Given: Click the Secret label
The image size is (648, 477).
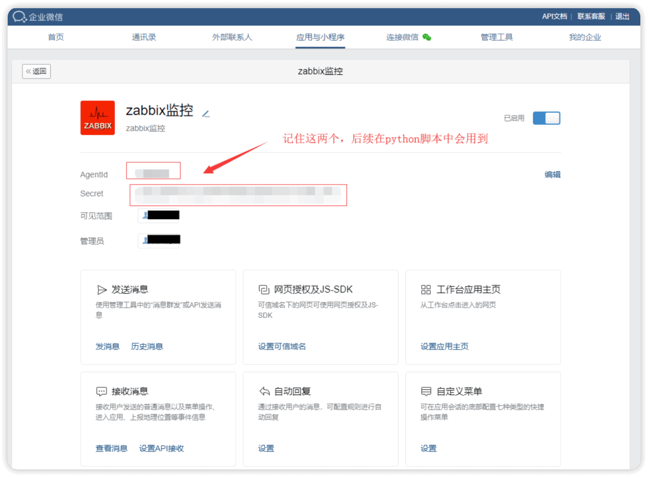Looking at the screenshot, I should pyautogui.click(x=92, y=194).
